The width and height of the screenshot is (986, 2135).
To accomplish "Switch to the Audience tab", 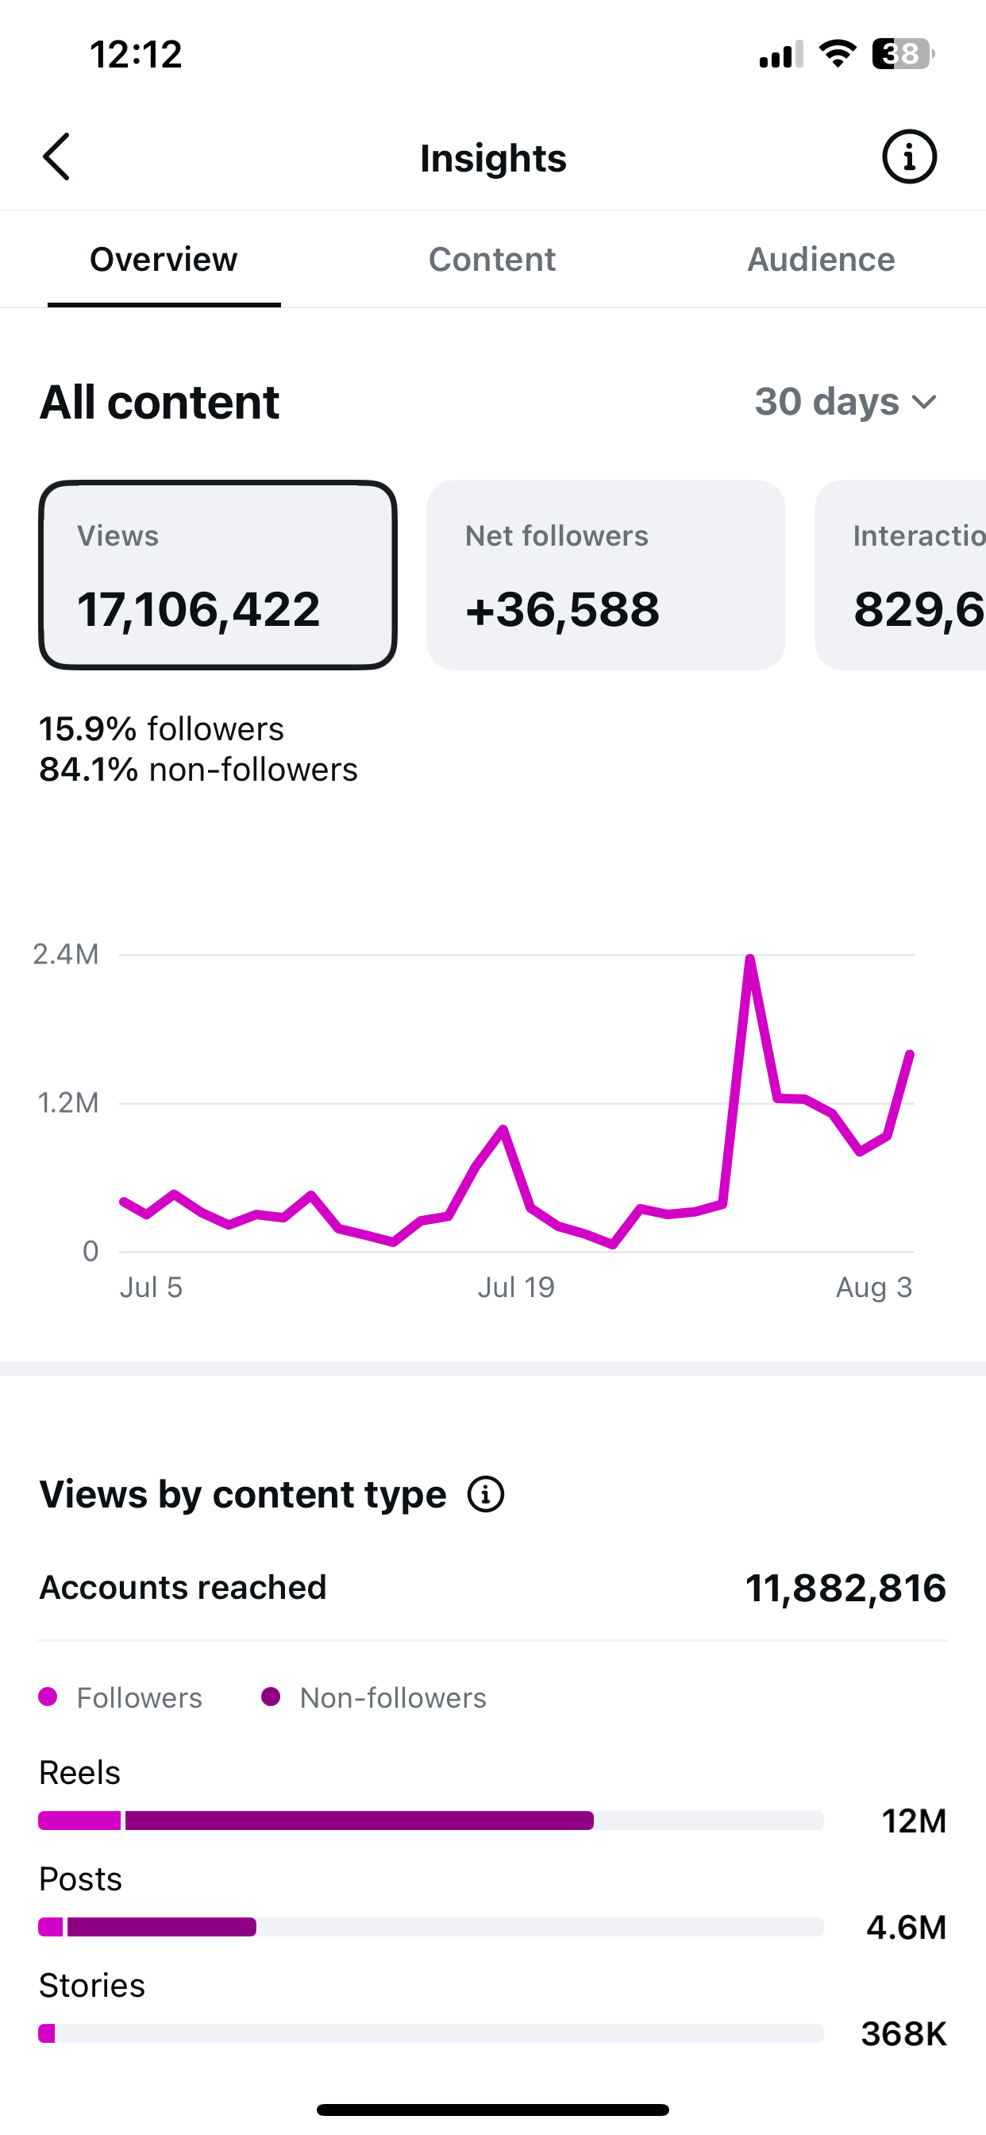I will (x=821, y=260).
